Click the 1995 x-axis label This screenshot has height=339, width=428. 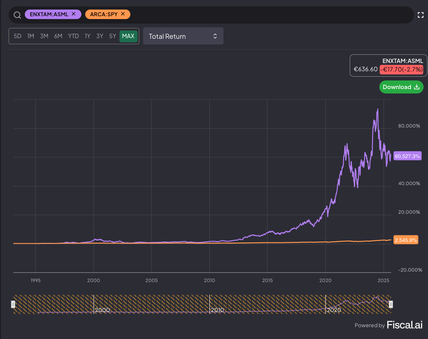tap(36, 280)
